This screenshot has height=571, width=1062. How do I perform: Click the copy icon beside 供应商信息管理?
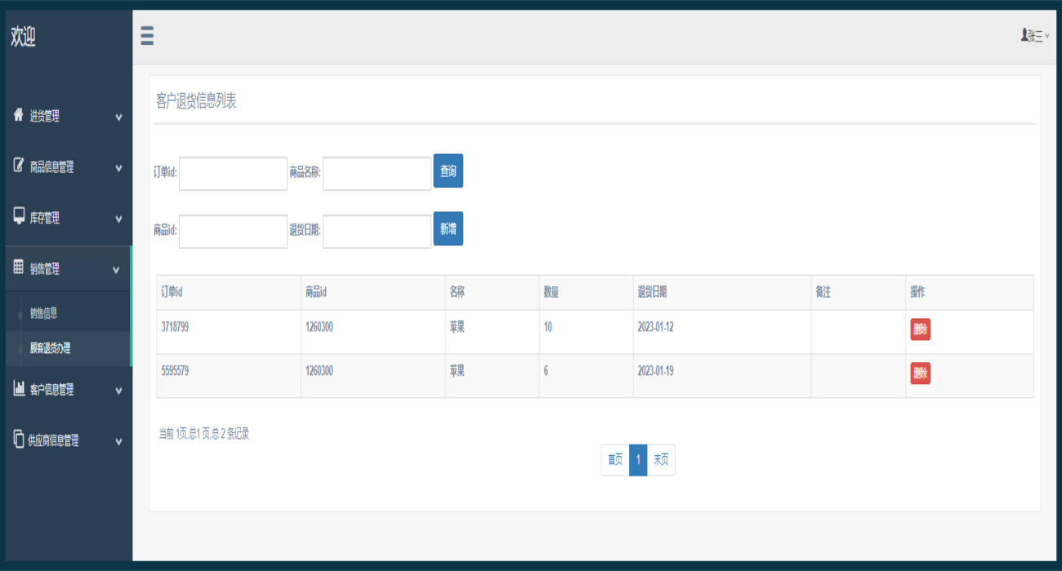pyautogui.click(x=19, y=439)
